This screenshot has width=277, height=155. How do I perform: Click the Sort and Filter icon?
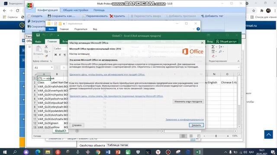pos(220,47)
